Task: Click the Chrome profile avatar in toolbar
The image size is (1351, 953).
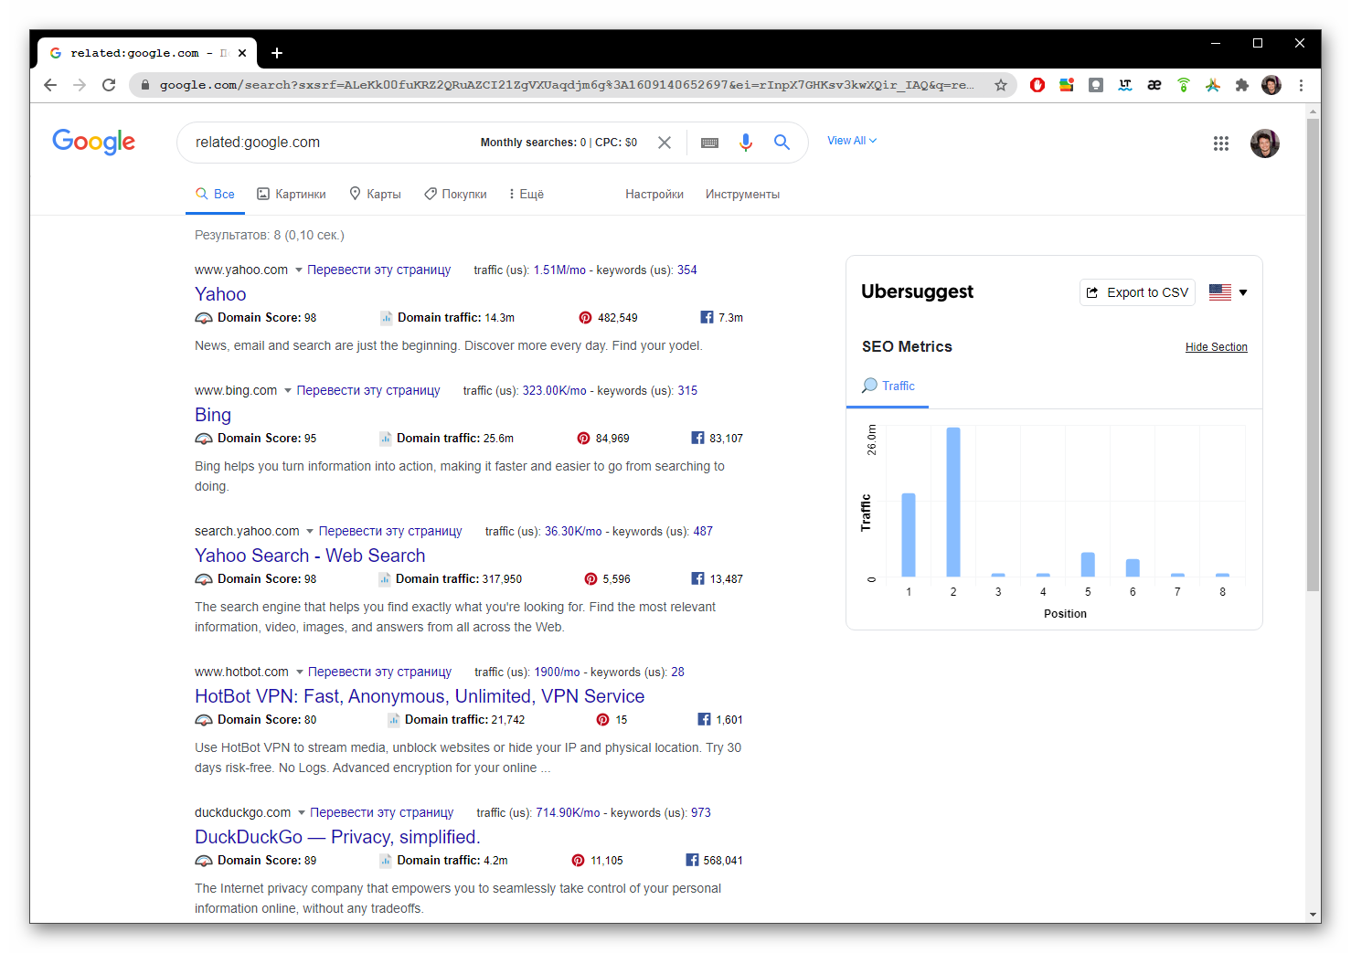Action: (1271, 85)
